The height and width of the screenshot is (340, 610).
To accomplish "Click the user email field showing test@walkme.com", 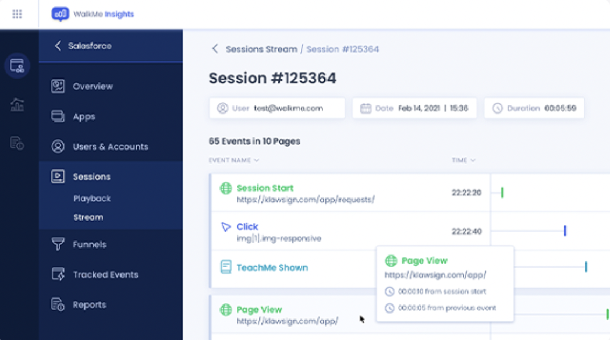I will (276, 108).
